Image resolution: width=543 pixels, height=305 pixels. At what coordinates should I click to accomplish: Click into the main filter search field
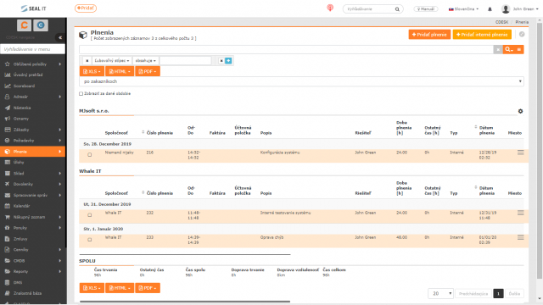pyautogui.click(x=286, y=49)
